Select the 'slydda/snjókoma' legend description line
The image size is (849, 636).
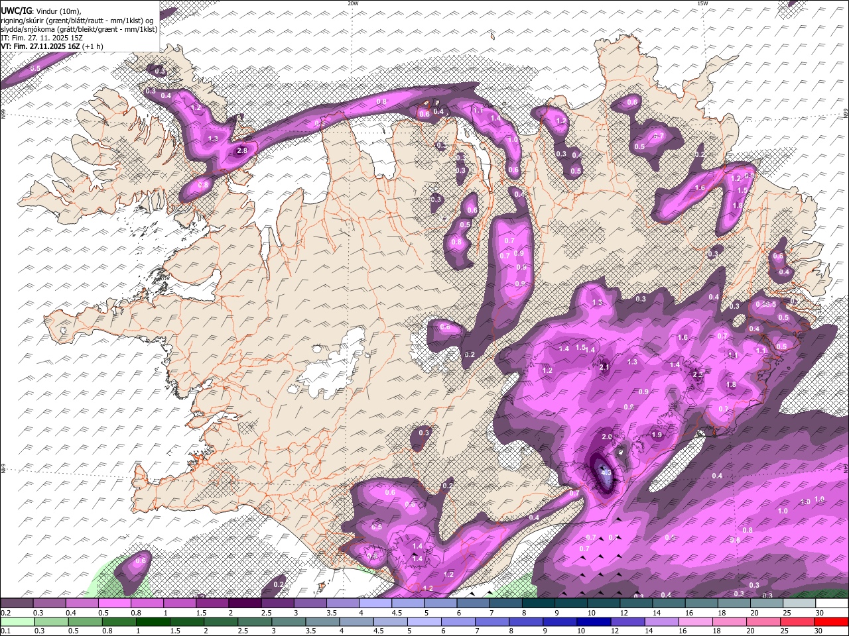coord(79,29)
